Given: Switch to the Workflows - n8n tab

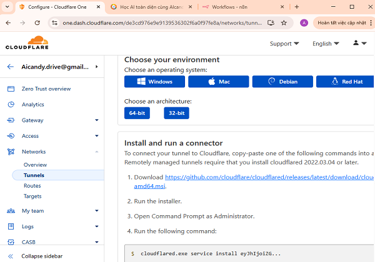Looking at the screenshot, I should pyautogui.click(x=243, y=7).
